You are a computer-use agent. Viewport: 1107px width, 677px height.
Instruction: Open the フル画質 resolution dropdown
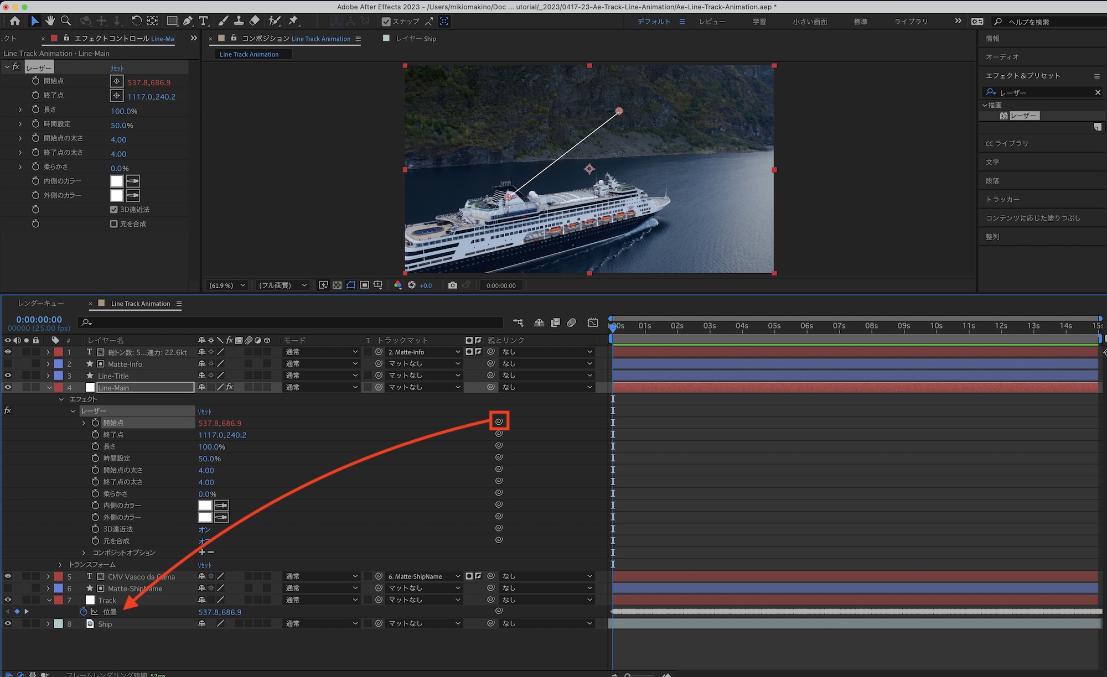(x=283, y=285)
